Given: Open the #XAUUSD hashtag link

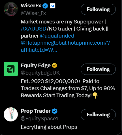Looking at the screenshot, I should click(x=33, y=29).
